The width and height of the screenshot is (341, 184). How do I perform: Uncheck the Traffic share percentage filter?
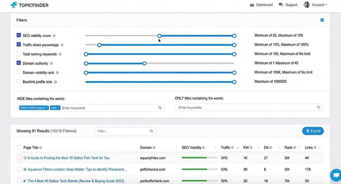click(19, 45)
